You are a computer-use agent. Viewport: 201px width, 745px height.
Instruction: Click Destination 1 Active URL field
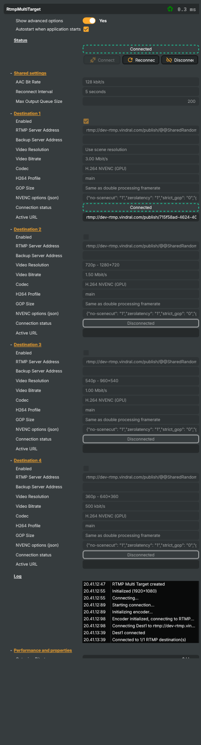(141, 217)
